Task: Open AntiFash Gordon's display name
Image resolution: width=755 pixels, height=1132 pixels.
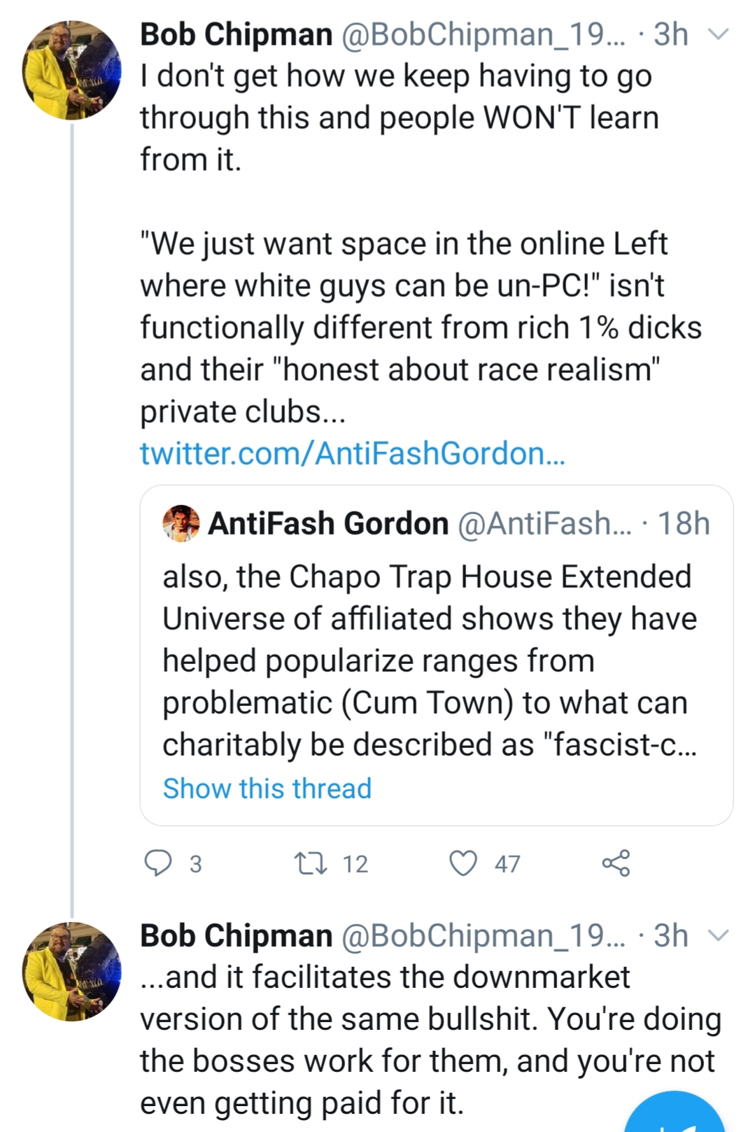Action: pos(328,523)
